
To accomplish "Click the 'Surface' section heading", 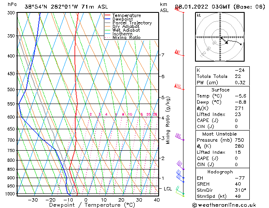I will pyautogui.click(x=220, y=90).
